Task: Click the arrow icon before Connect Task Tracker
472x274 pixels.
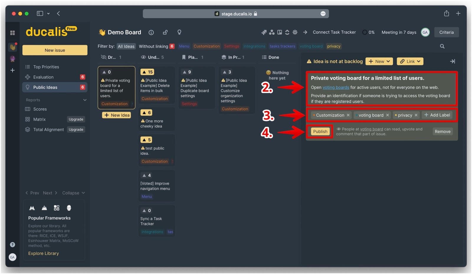Action: (x=305, y=32)
